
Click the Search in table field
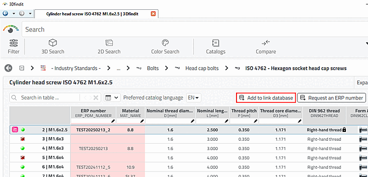pos(45,98)
